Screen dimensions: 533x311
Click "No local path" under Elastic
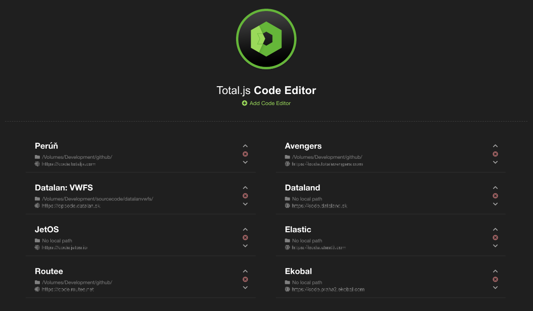pyautogui.click(x=308, y=241)
